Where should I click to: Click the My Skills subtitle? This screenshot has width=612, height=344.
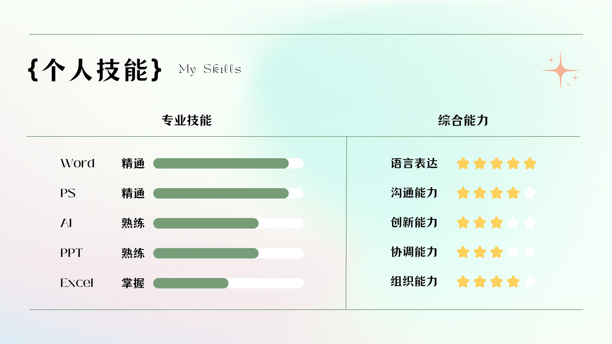210,69
